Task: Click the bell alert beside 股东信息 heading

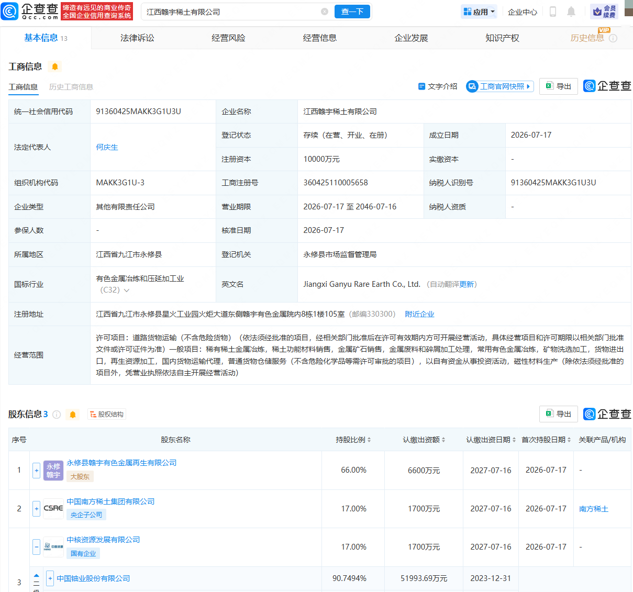Action: 73,415
